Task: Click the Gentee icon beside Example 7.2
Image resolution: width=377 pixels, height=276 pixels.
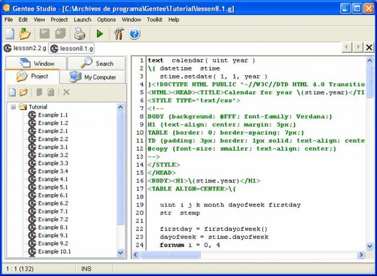Action: coord(32,220)
